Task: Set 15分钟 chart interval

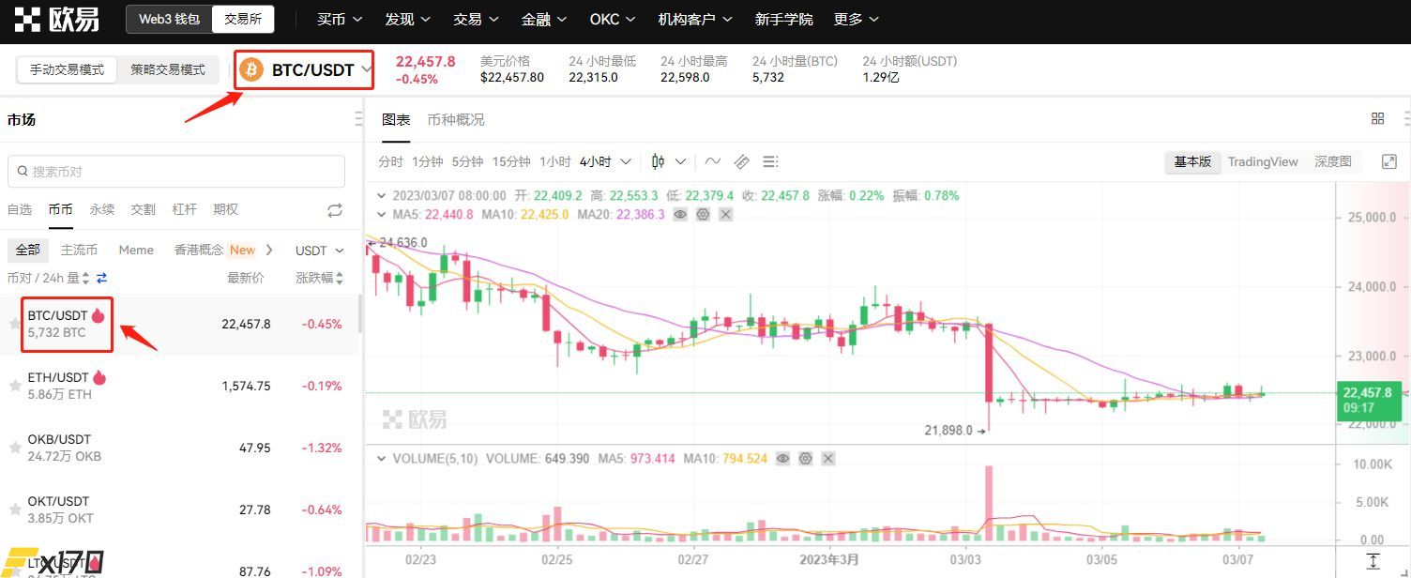Action: point(511,161)
